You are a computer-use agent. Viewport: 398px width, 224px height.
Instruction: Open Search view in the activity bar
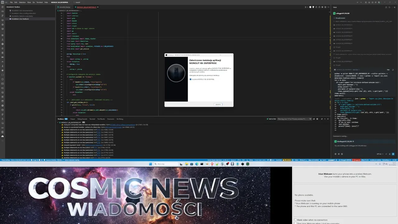(3, 11)
